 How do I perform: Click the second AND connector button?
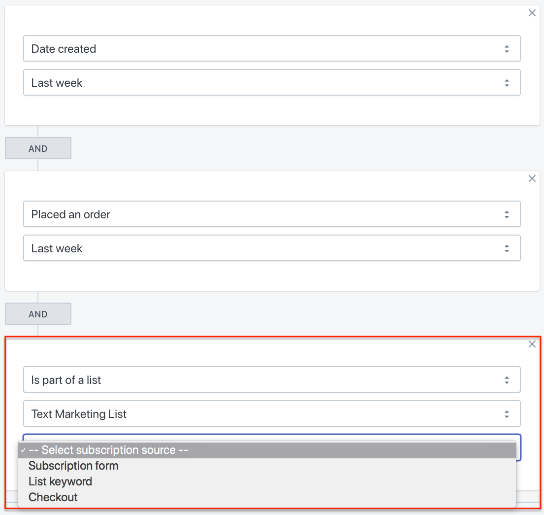click(38, 314)
